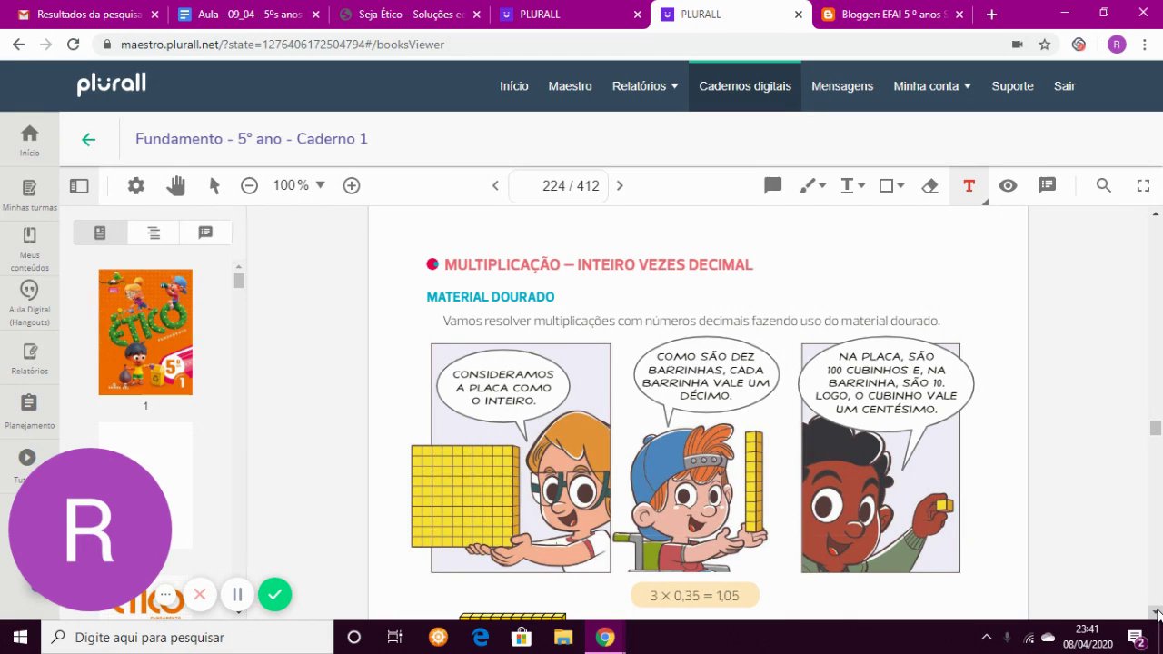Open recording options three-dot button
The height and width of the screenshot is (654, 1163).
click(x=165, y=595)
